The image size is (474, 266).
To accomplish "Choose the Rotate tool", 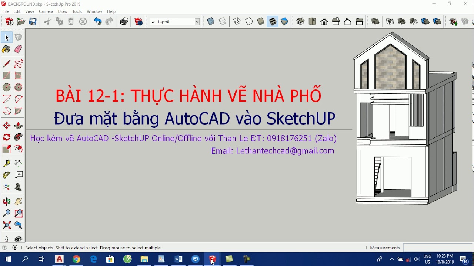I will pyautogui.click(x=7, y=137).
